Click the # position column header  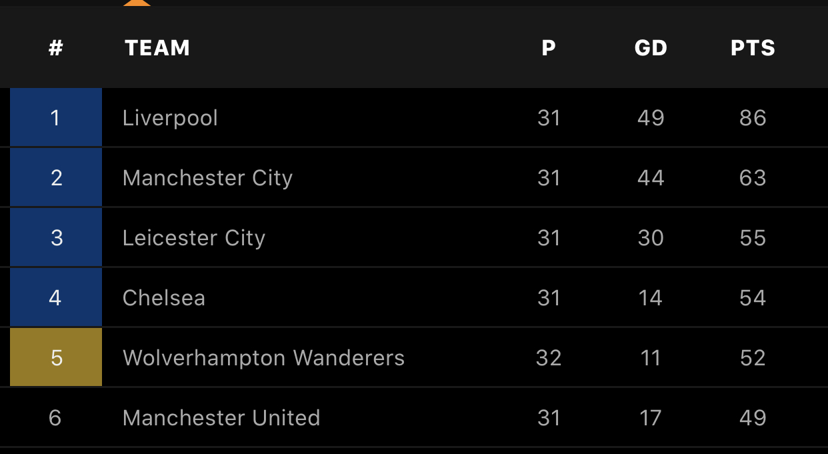56,48
